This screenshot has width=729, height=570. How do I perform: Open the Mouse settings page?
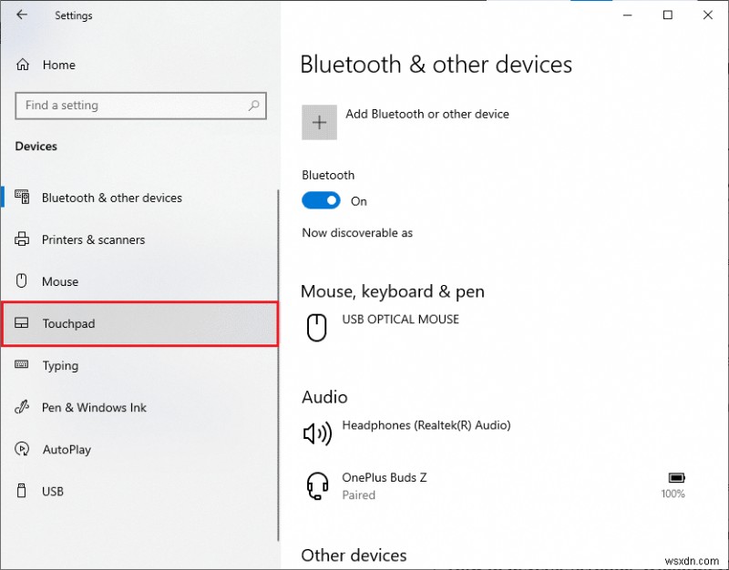pos(60,282)
